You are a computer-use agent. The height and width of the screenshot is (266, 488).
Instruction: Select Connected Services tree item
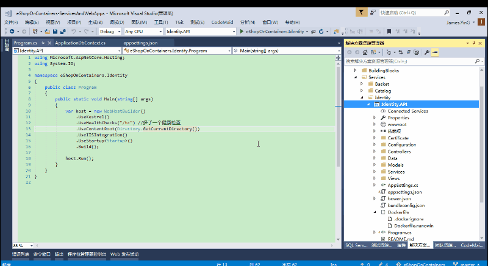(x=407, y=111)
